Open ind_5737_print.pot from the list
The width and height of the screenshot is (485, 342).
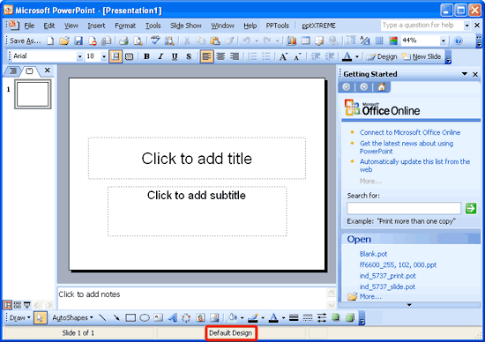tap(388, 276)
